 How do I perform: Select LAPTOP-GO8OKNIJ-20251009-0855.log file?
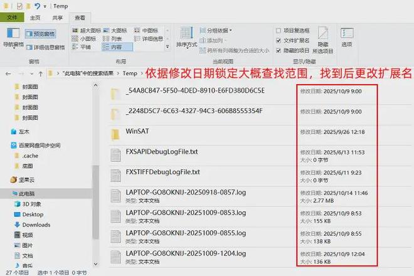[x=260, y=236]
